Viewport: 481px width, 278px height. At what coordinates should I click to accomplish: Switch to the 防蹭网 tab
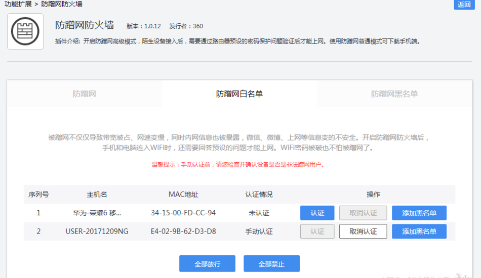point(85,94)
